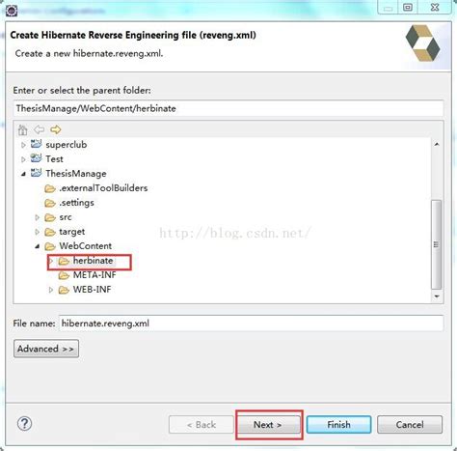Open the Advanced options button
The image size is (457, 451).
[46, 349]
